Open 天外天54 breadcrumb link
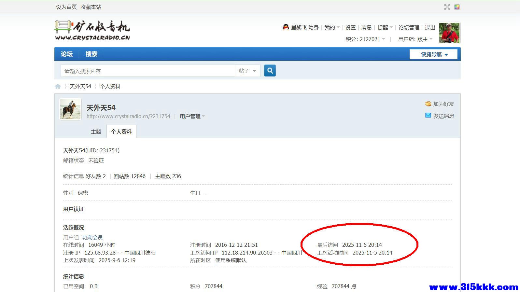Viewport: 520px width, 292px height. pyautogui.click(x=80, y=87)
